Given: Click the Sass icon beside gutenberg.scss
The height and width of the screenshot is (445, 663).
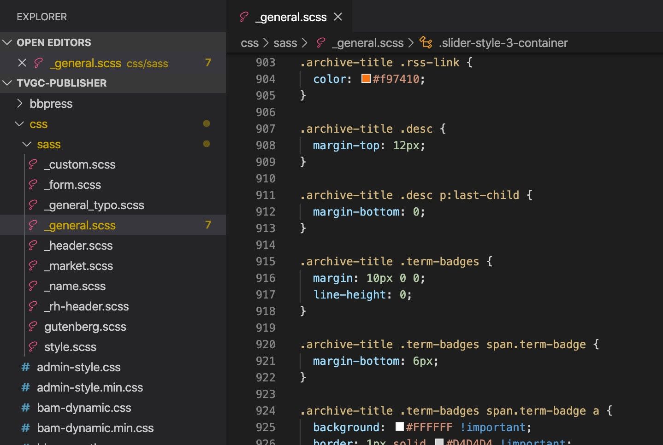Looking at the screenshot, I should click(33, 327).
